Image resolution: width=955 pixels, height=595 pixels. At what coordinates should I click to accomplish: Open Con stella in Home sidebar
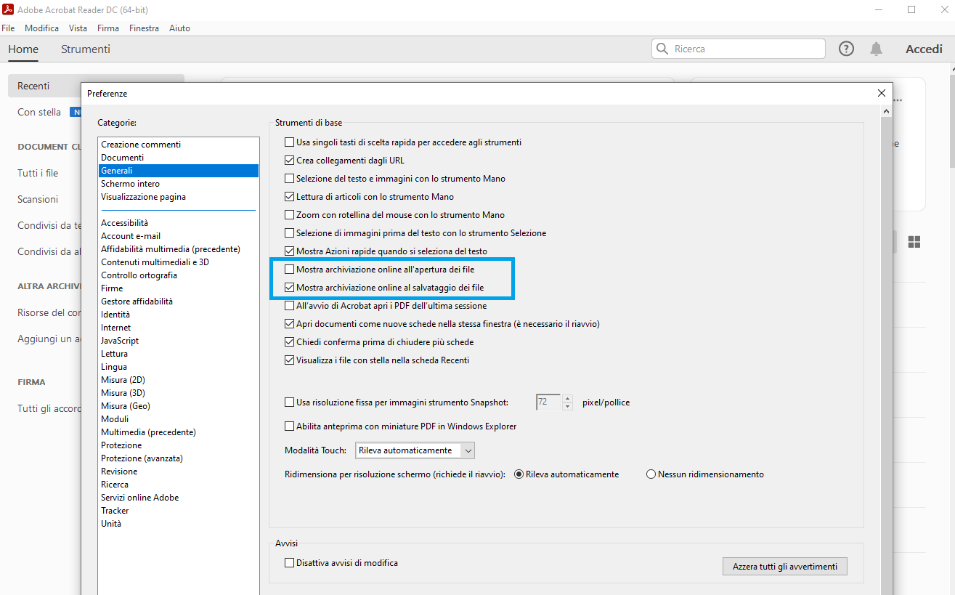point(39,112)
